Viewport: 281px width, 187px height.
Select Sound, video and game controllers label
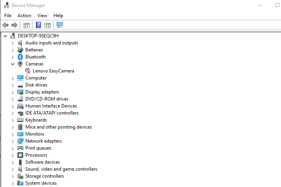(61, 169)
